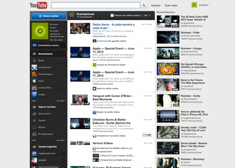The image size is (235, 168).
Task: Click Google avatar next to 'Google ha subido videos'
Action: click(94, 112)
